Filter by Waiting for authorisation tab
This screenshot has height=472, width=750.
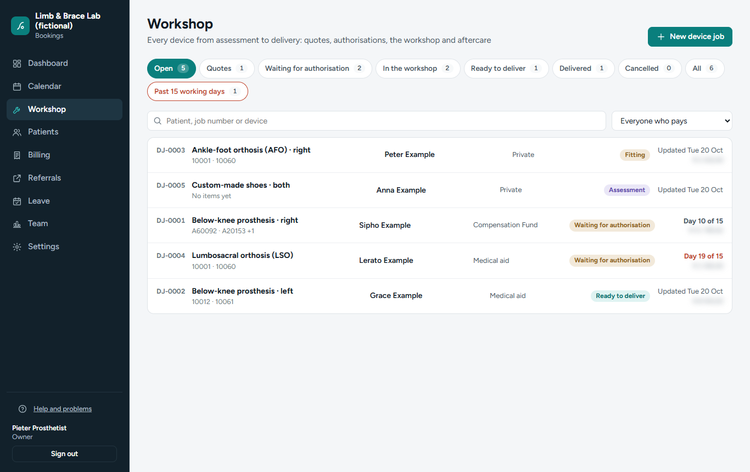315,69
